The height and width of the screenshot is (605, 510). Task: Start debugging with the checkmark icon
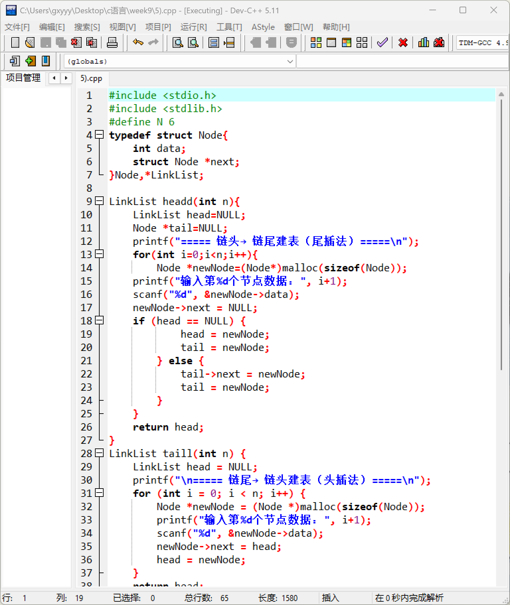tap(382, 42)
